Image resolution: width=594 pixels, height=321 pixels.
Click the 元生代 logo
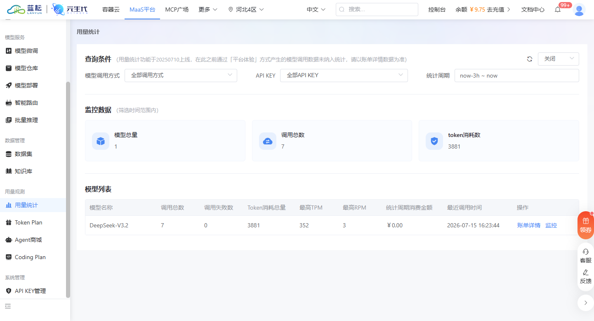click(70, 9)
